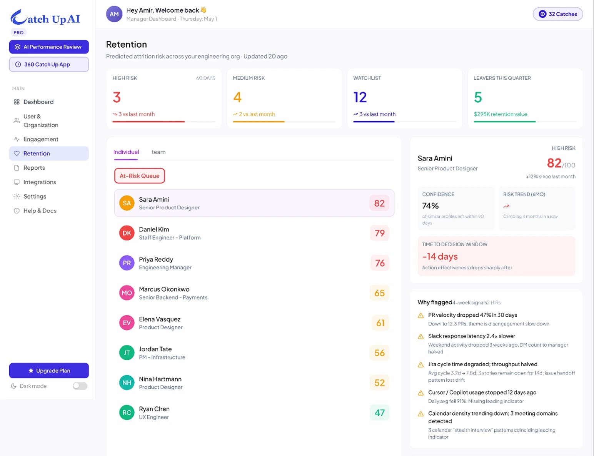Click the PR avatar for Priya Reddy
594x456 pixels.
127,263
